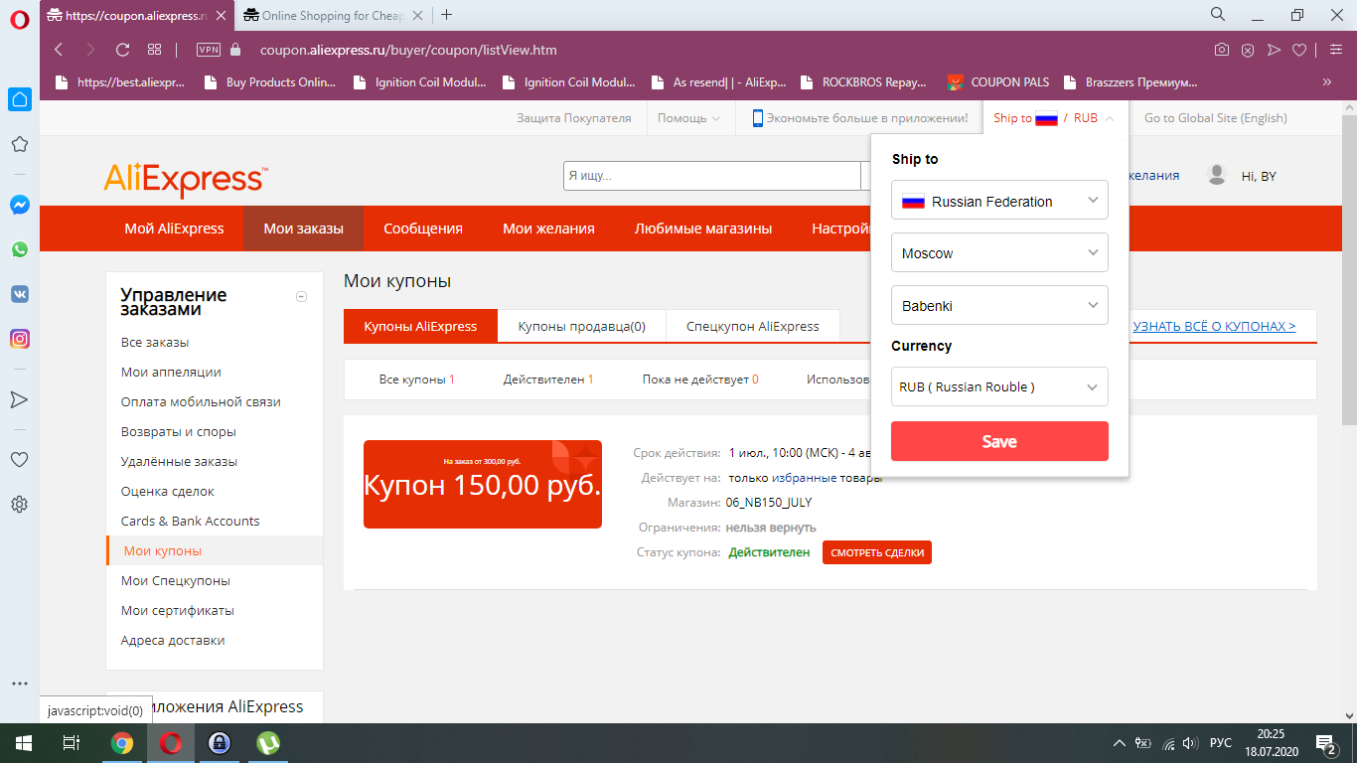
Task: Open Мои желания menu item
Action: point(548,229)
